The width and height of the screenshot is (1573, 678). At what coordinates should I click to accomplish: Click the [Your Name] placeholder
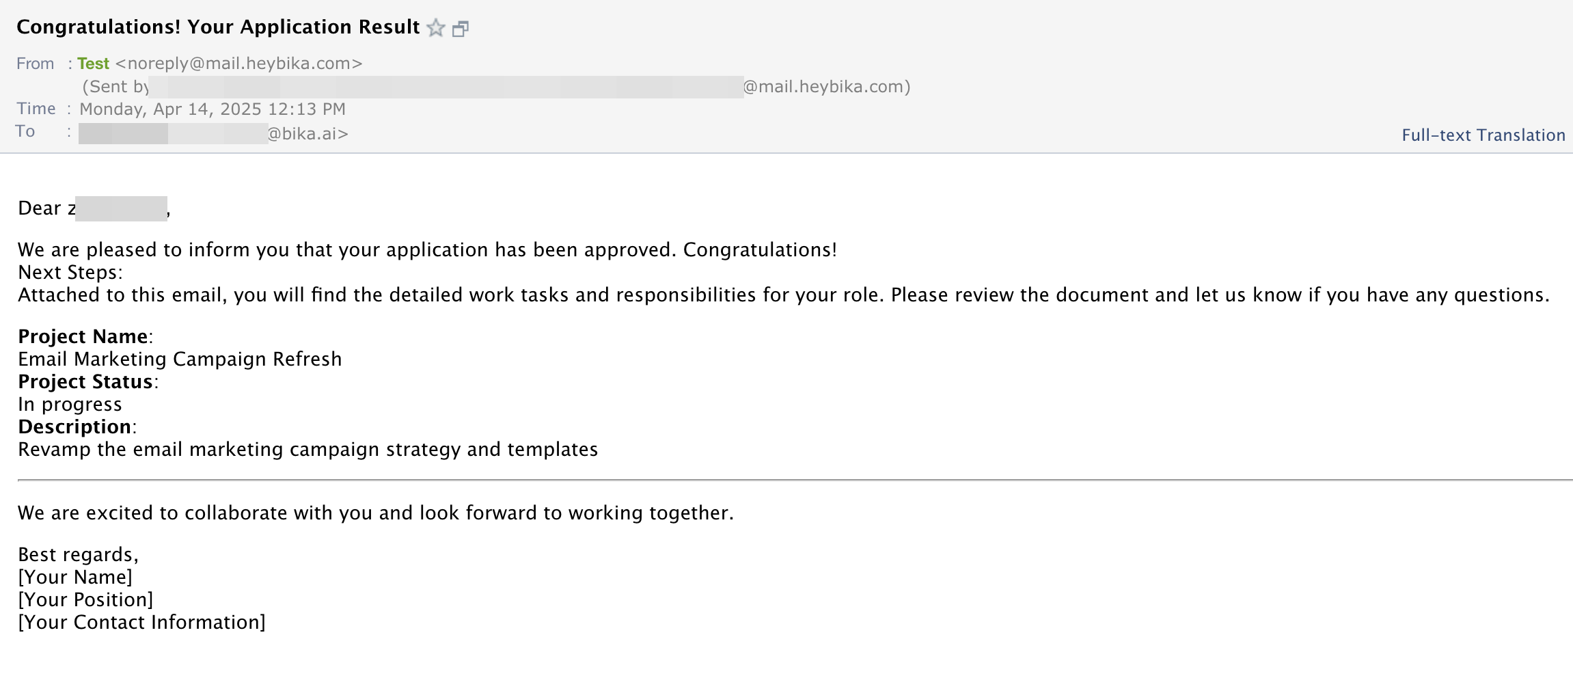click(x=75, y=577)
